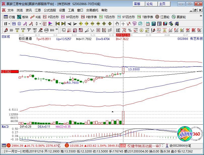Open the calculator icon

click(154, 24)
